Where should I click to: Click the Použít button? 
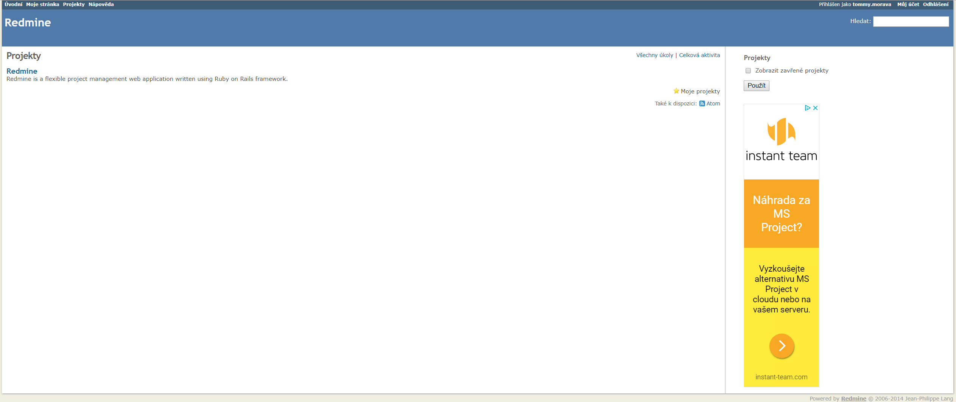[x=756, y=86]
